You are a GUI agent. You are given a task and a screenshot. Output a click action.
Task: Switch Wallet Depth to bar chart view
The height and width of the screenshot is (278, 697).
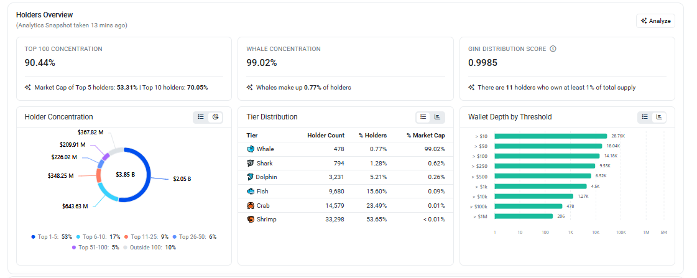pyautogui.click(x=659, y=117)
